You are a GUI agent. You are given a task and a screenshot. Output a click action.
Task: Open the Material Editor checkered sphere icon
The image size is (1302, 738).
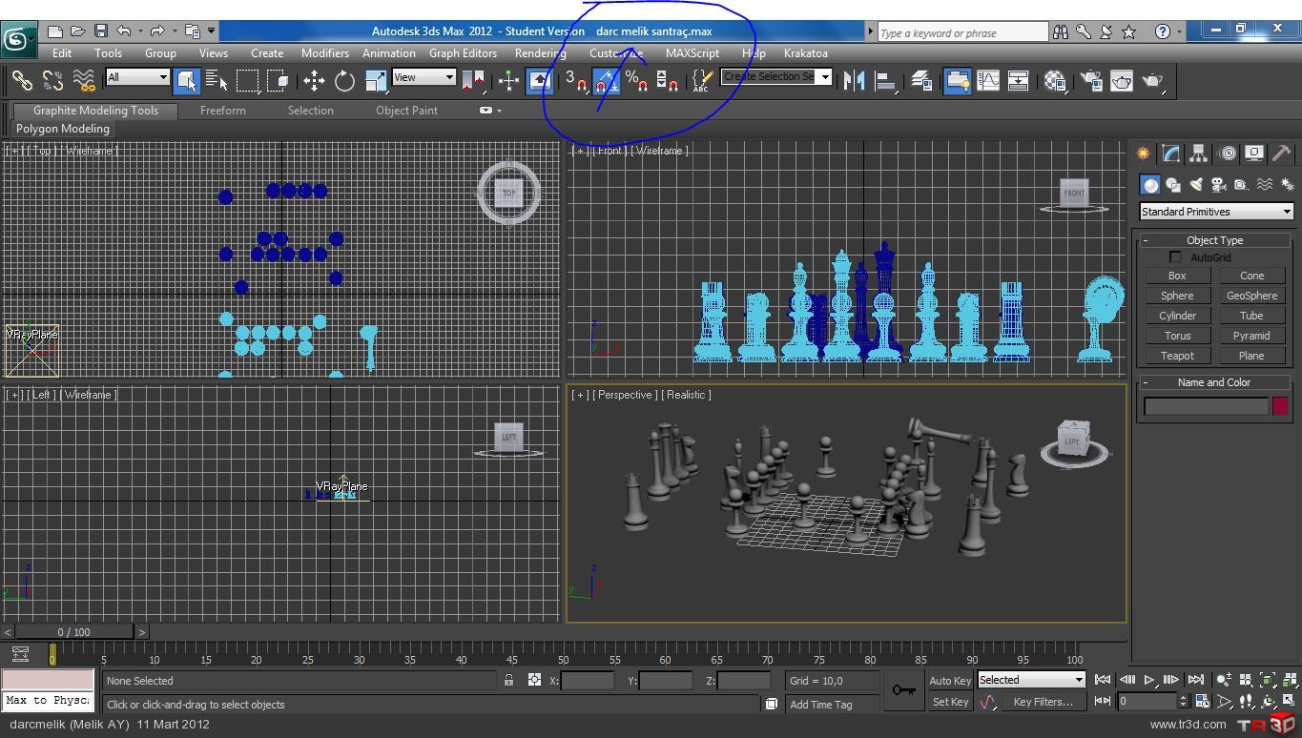(1054, 81)
